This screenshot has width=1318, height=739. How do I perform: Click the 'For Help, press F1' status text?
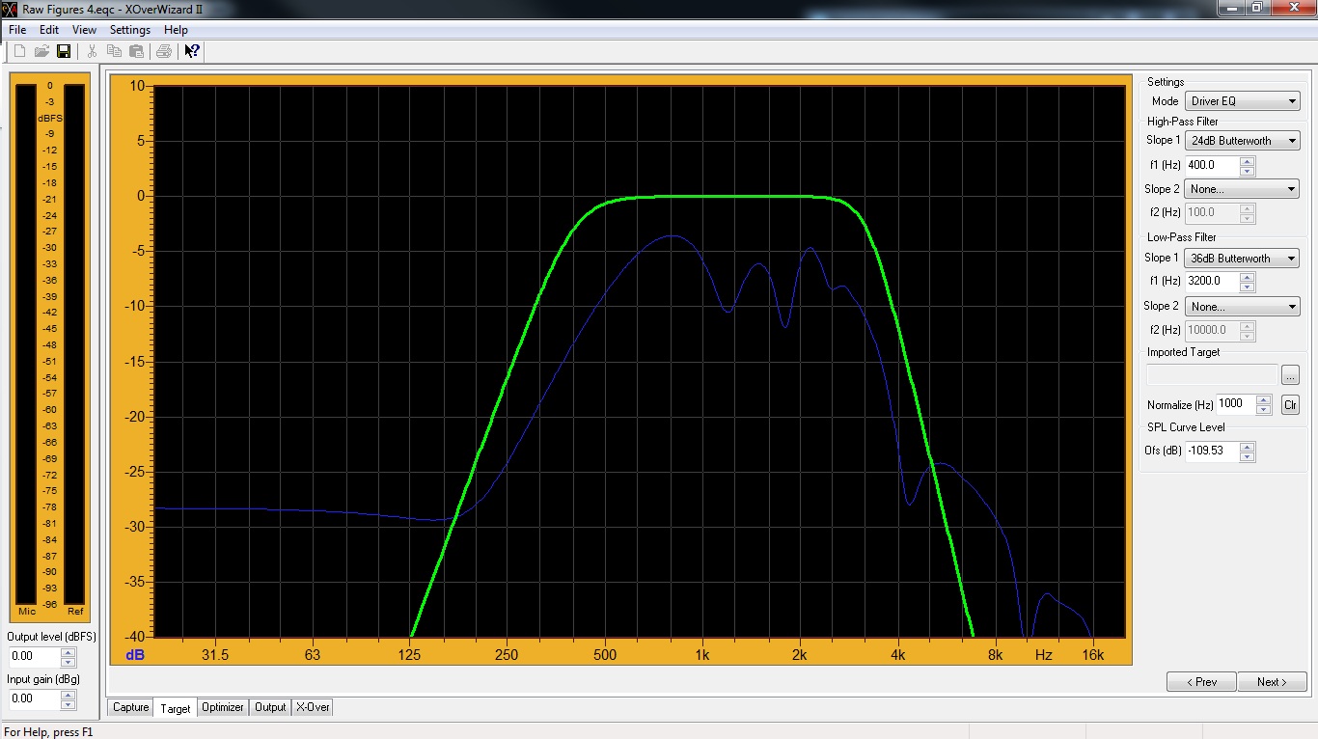point(49,731)
